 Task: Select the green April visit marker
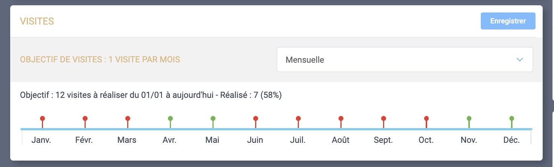click(171, 119)
